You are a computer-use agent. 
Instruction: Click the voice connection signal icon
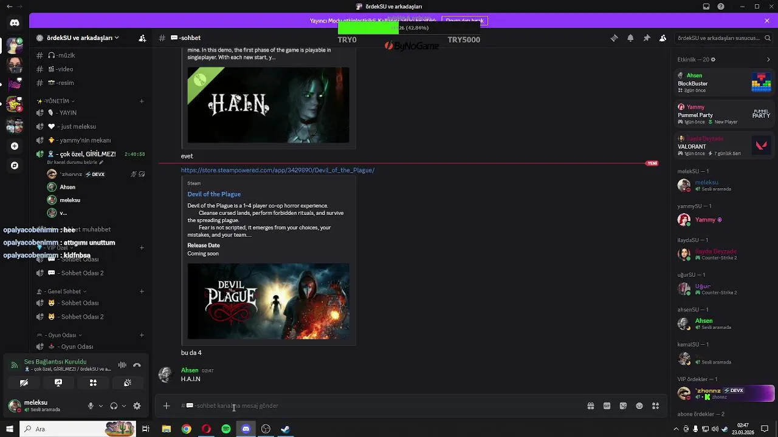pos(15,365)
